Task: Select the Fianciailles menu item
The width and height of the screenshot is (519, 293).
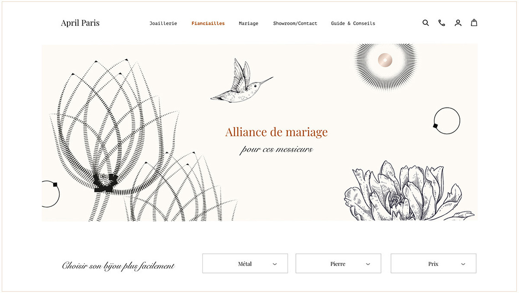Action: tap(208, 24)
